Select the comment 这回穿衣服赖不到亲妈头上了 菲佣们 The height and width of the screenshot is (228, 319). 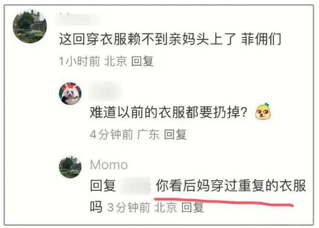[170, 39]
